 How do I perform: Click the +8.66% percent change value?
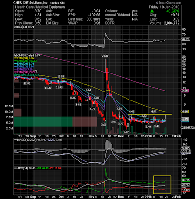tap(173, 11)
